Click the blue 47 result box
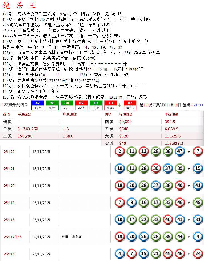The image size is (204, 261). click(x=38, y=105)
